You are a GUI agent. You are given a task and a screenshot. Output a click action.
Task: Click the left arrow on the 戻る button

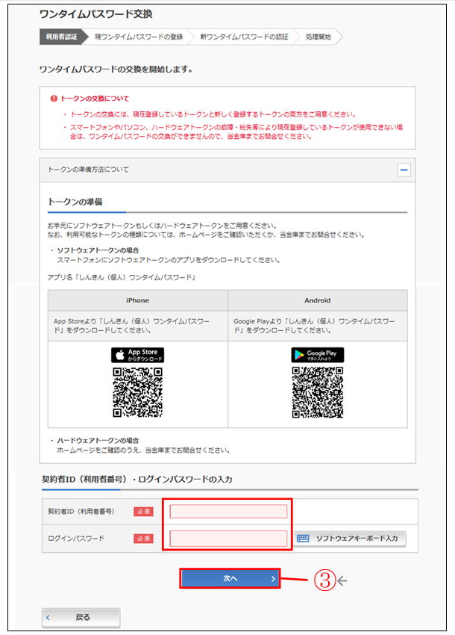point(49,617)
